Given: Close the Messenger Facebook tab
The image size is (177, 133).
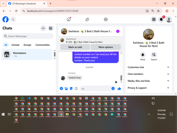Looking at the screenshot, I should point(44,4).
